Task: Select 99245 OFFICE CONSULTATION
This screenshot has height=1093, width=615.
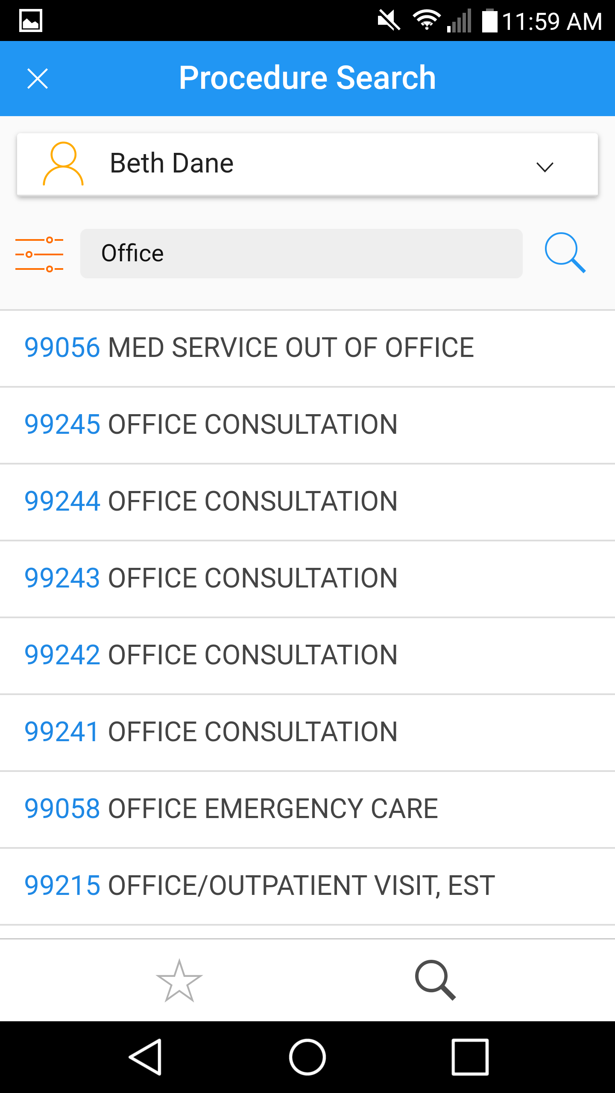Action: 307,425
